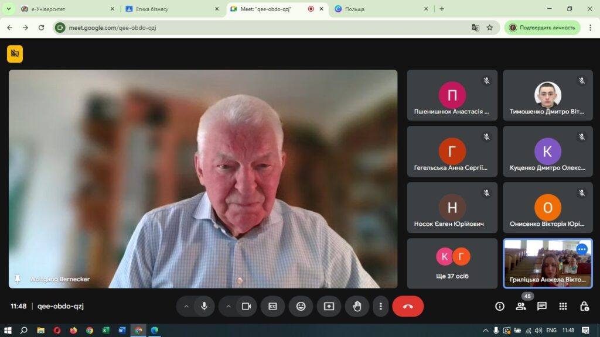Open meeting details info icon
This screenshot has height=337, width=600.
tap(500, 306)
